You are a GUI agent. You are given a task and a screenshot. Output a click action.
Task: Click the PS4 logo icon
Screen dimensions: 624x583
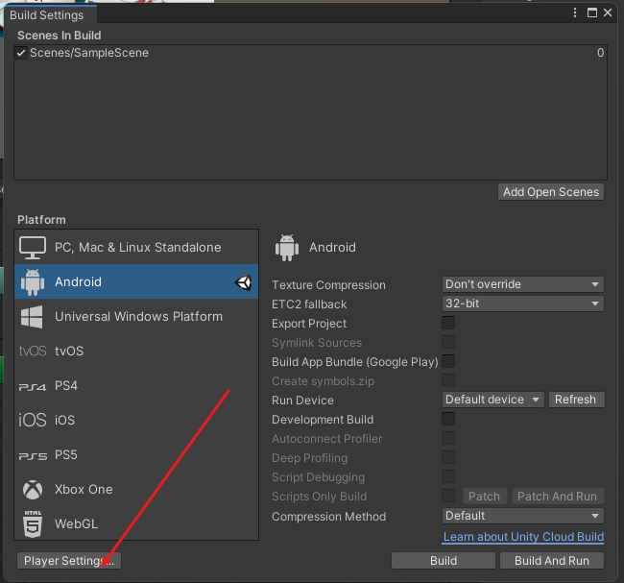[x=33, y=386]
